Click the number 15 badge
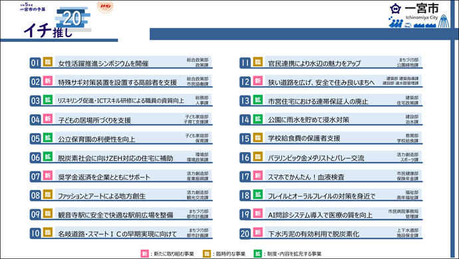 tap(245, 139)
